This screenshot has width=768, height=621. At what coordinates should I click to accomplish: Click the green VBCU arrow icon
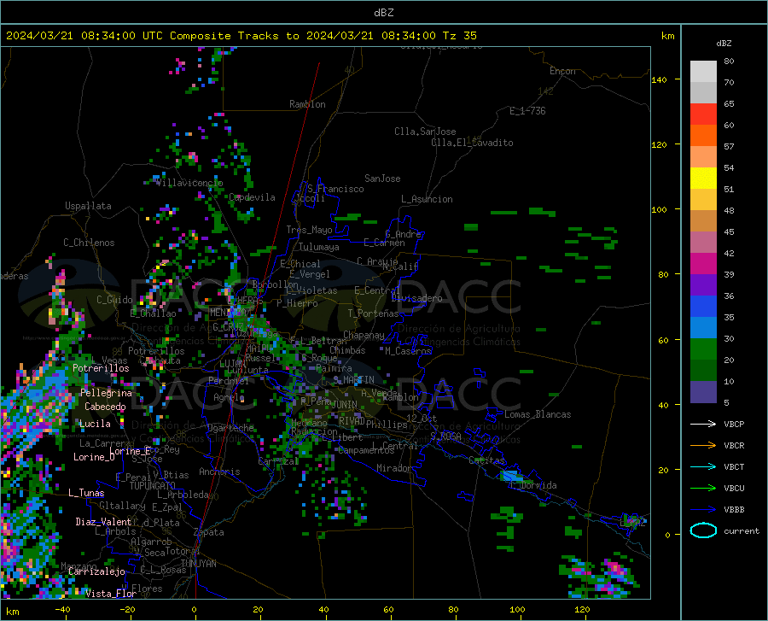click(x=703, y=488)
